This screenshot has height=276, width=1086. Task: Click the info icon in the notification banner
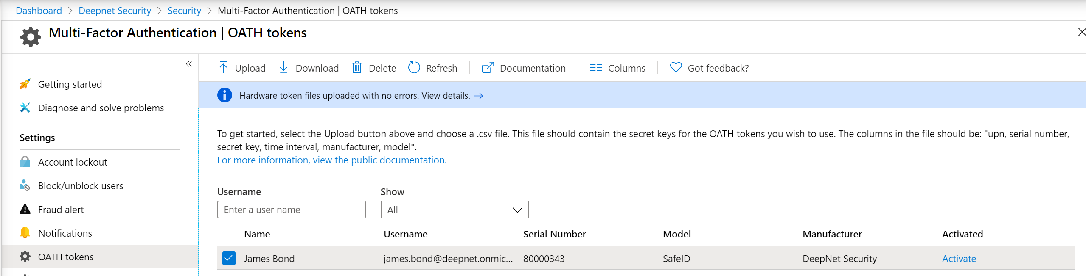click(224, 95)
